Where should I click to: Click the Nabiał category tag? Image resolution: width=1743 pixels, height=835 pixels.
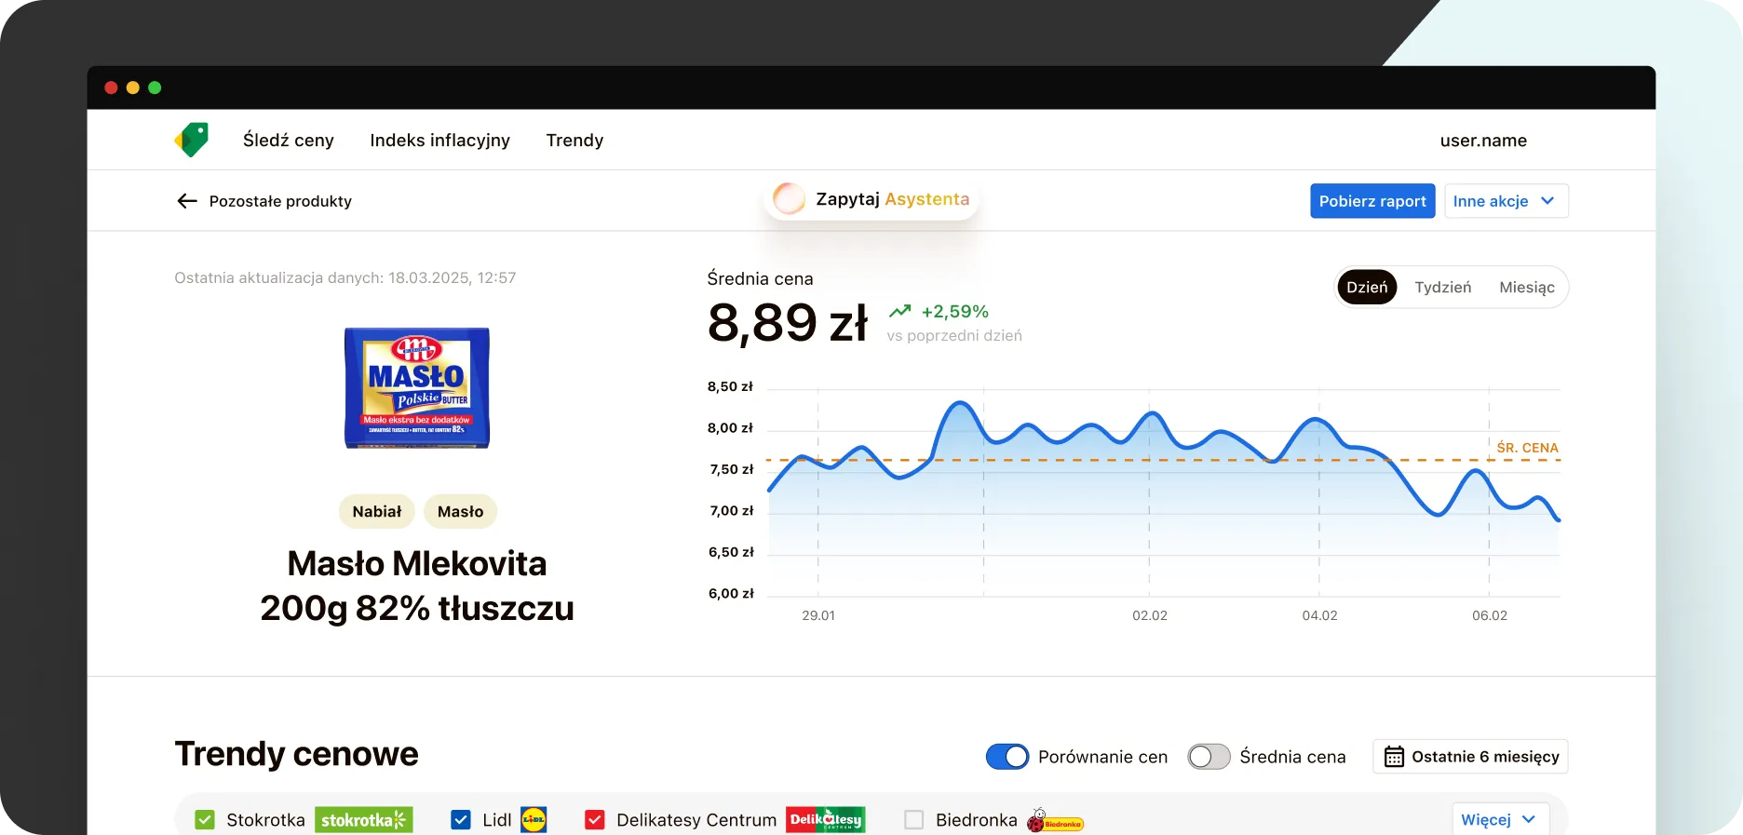pos(377,512)
